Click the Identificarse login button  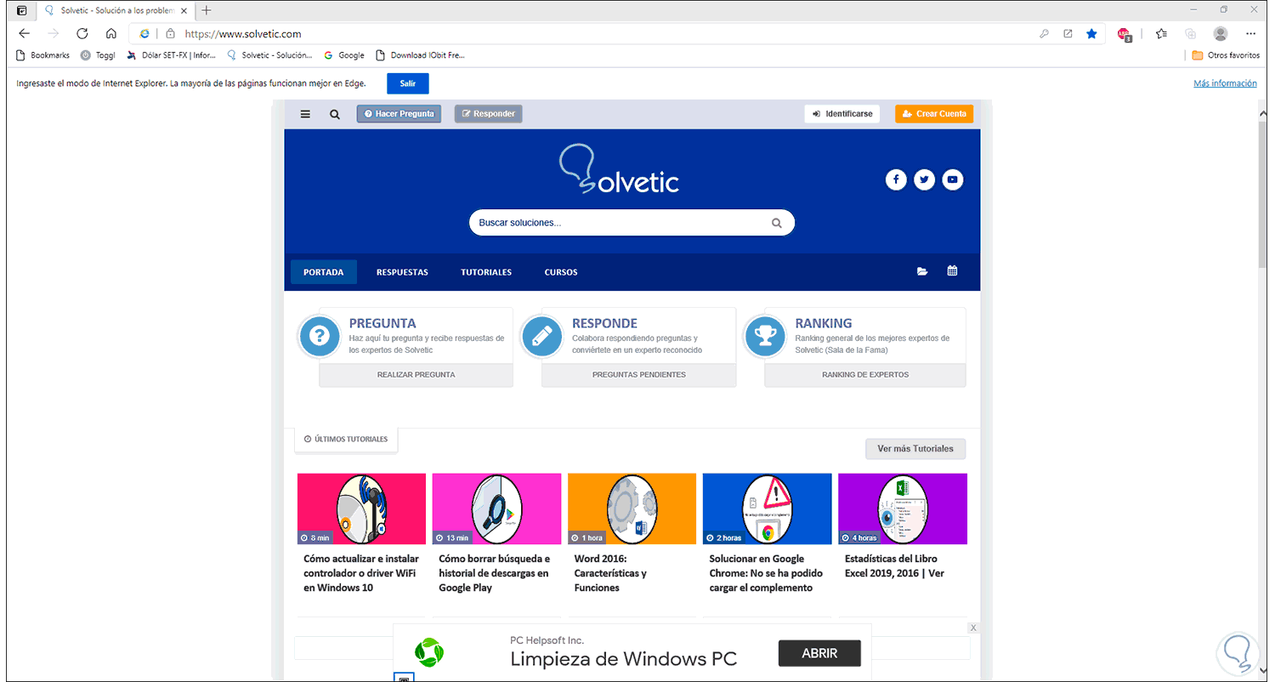(842, 114)
